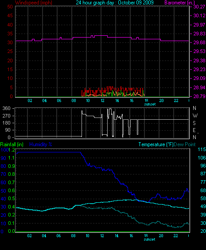Select the 270 degree wind direction label
The height and width of the screenshot is (250, 206).
[6, 116]
